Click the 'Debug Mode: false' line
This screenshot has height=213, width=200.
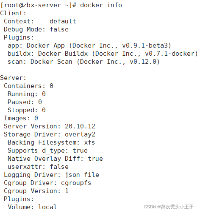click(36, 29)
